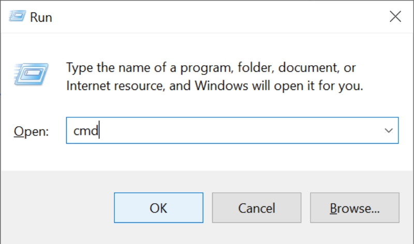This screenshot has height=244, width=414.
Task: Click the "Type the name of a program" line
Action: click(211, 68)
